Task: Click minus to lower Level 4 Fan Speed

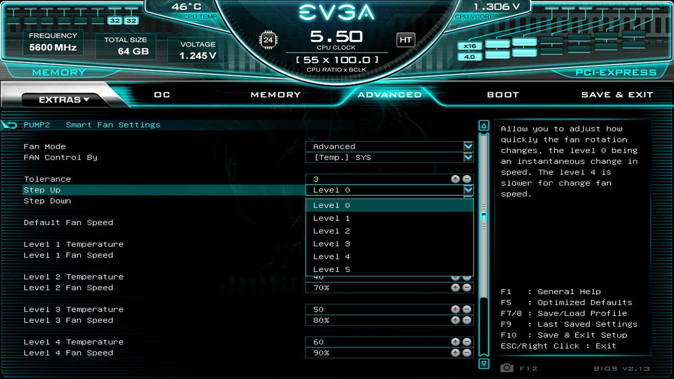Action: [467, 353]
